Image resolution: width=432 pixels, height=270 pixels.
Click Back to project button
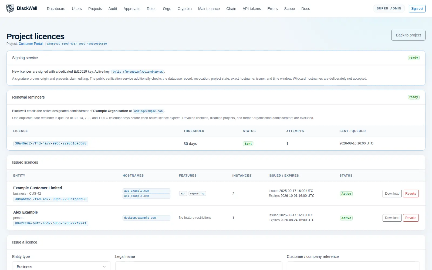pyautogui.click(x=408, y=35)
